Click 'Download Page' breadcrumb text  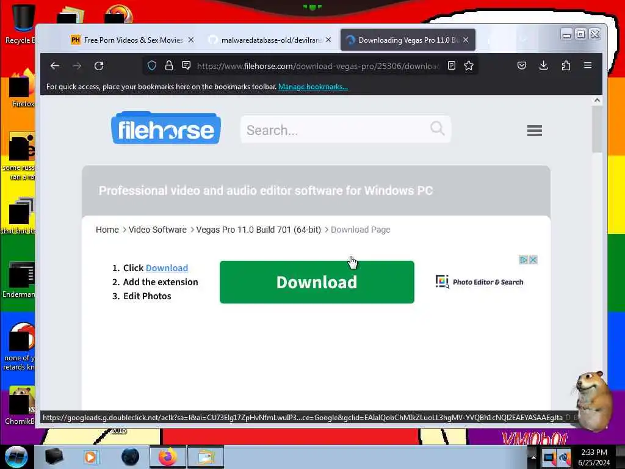(x=360, y=230)
